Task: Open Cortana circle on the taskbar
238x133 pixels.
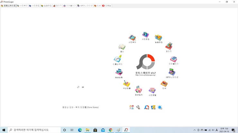Action: [x=65, y=130]
